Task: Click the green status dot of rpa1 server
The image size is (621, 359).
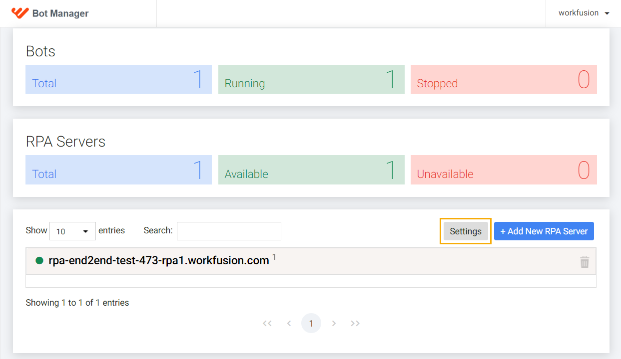Action: pos(40,261)
